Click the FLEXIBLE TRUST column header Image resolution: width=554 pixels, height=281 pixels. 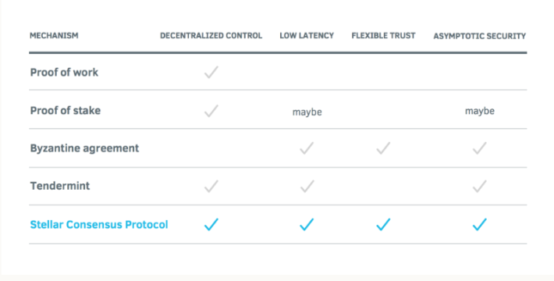(383, 35)
